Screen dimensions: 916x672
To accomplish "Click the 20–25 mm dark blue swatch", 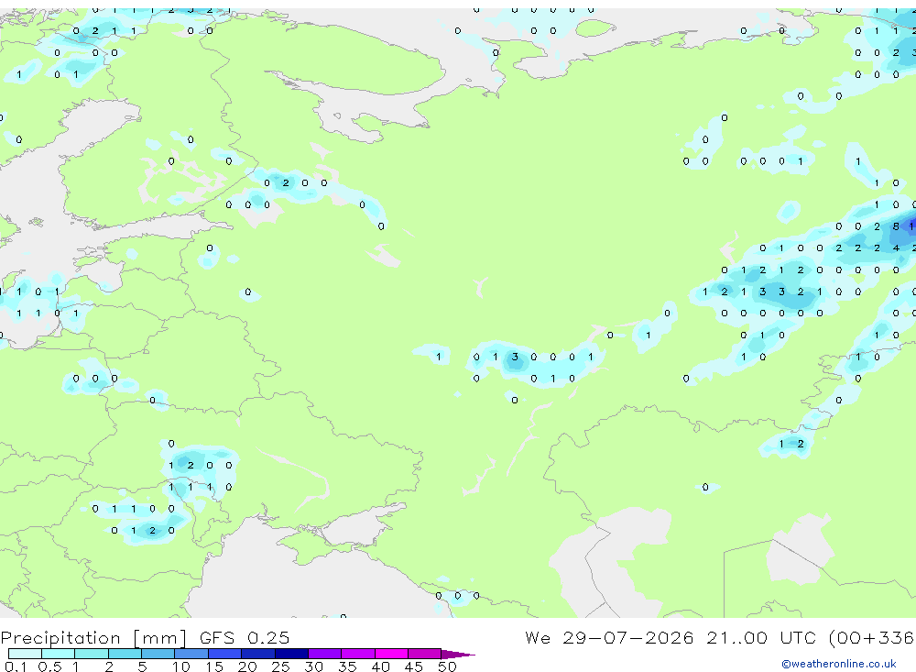I will 258,654.
